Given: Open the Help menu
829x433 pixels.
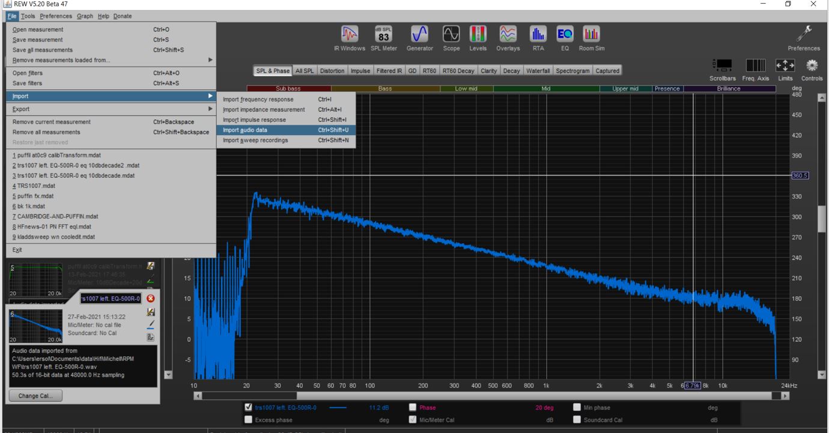Looking at the screenshot, I should click(x=103, y=16).
